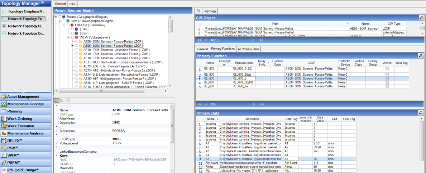This screenshot has height=173, width=426.
Task: Tick the FORSSA substation checkbox
Action: [x=68, y=25]
